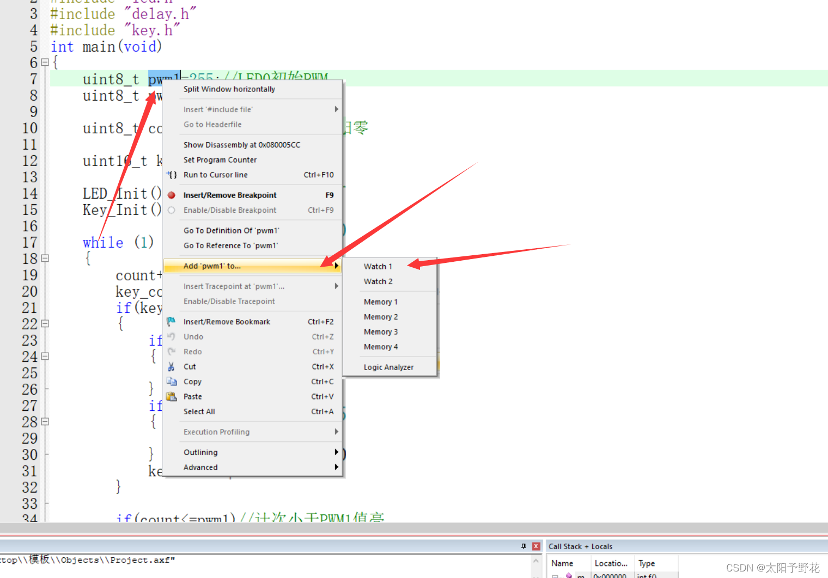Collapse code fold at line 6
Image resolution: width=828 pixels, height=578 pixels.
tap(45, 63)
